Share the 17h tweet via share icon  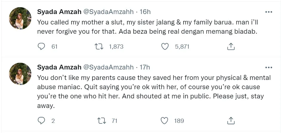231,121
